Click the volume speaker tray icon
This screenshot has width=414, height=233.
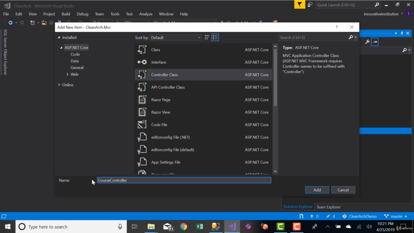[x=369, y=227]
